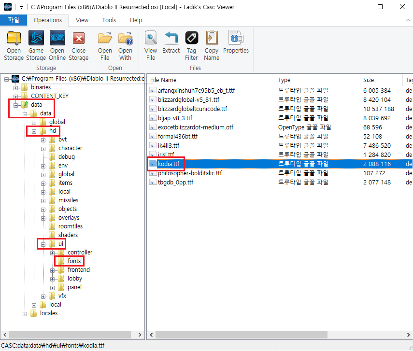413x351 pixels.
Task: Click the Extract arrow icon
Action: coord(171,38)
